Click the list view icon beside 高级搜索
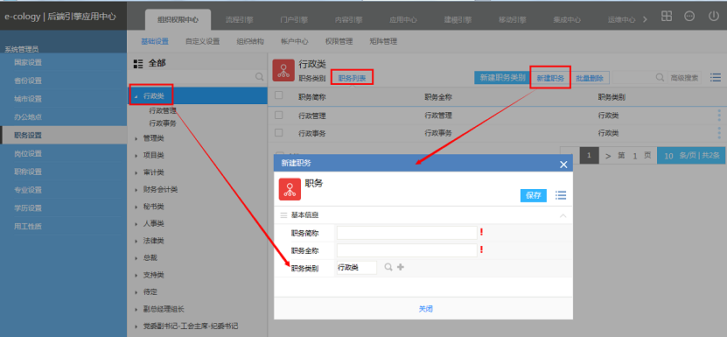 [716, 78]
